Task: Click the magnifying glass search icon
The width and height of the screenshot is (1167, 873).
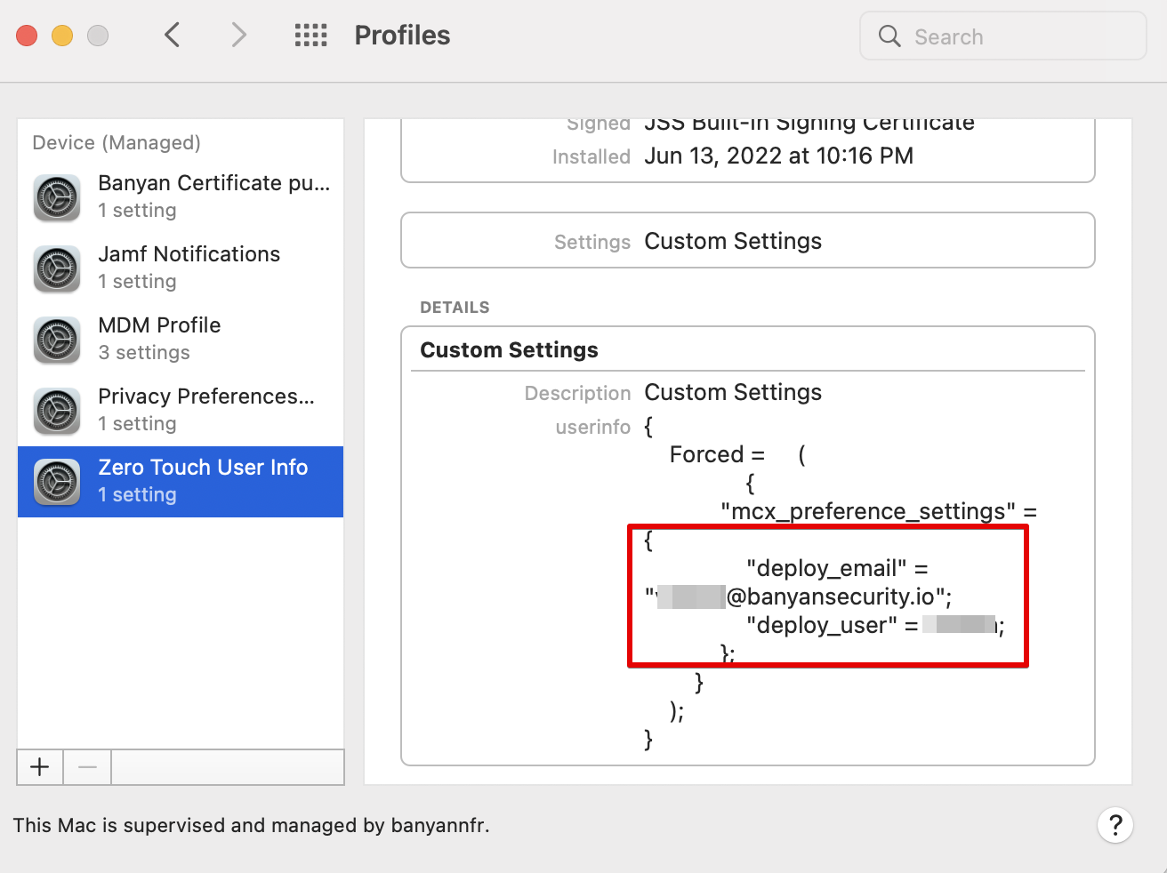Action: pos(889,36)
